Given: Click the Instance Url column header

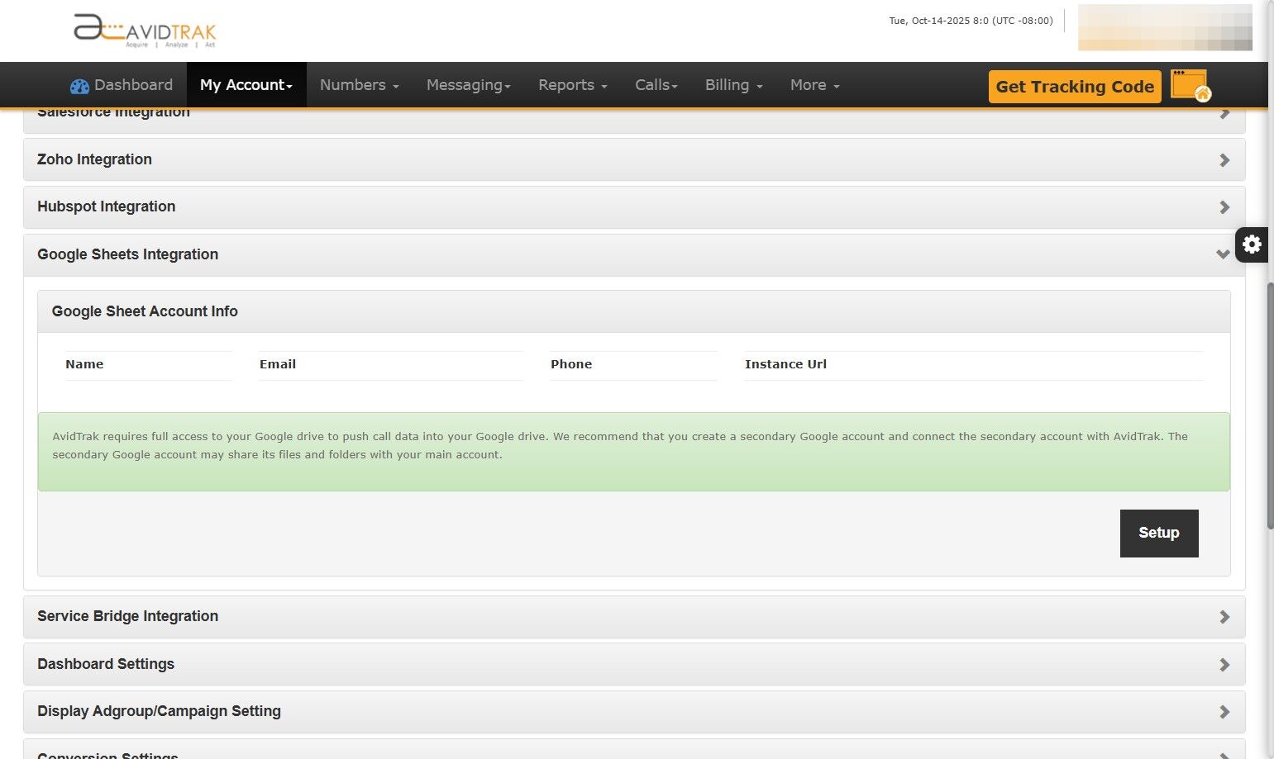Looking at the screenshot, I should tap(785, 364).
